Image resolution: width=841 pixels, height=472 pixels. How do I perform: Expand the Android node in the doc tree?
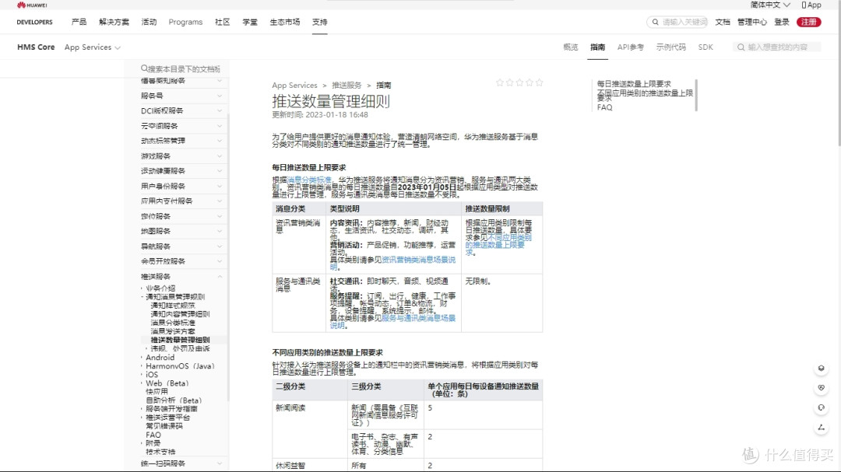143,358
